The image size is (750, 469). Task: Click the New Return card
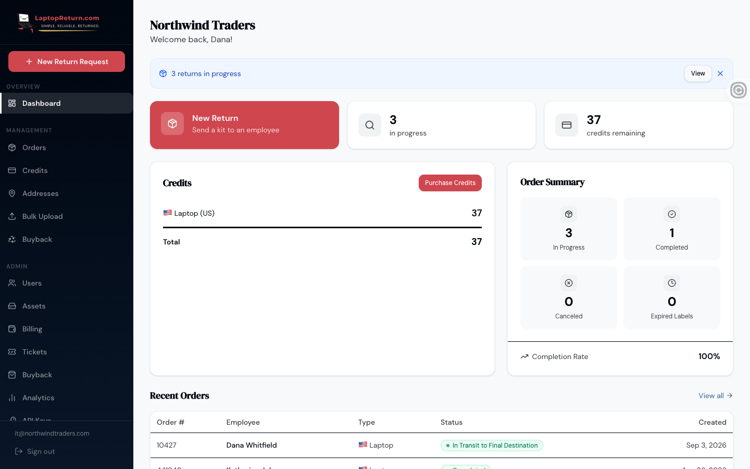(x=244, y=125)
